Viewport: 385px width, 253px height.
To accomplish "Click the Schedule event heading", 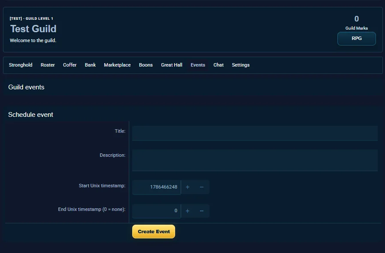I will [x=31, y=115].
